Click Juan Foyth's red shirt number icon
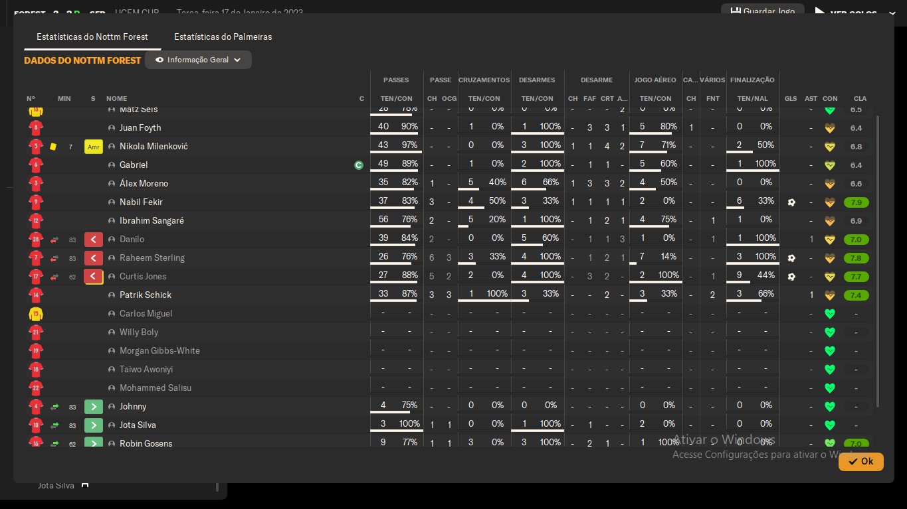The height and width of the screenshot is (509, 907). (36, 128)
